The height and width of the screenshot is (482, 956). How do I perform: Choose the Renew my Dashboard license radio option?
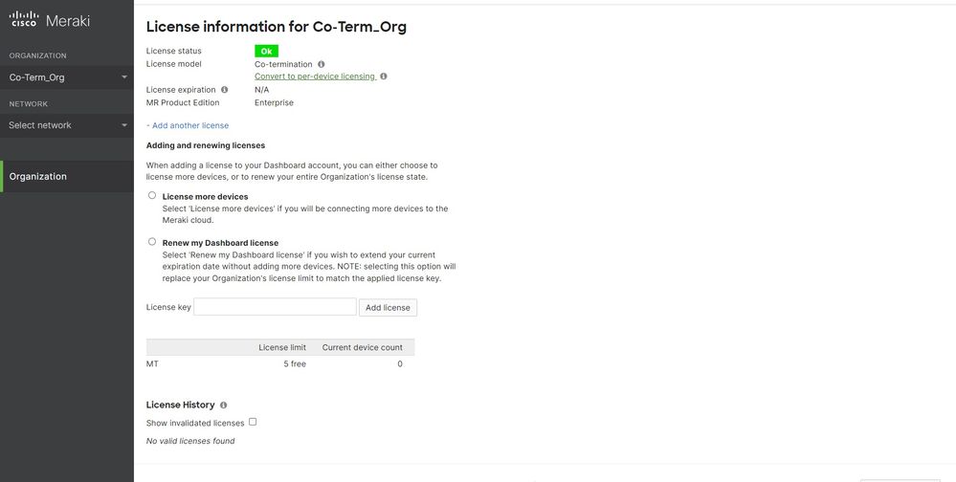(x=152, y=242)
